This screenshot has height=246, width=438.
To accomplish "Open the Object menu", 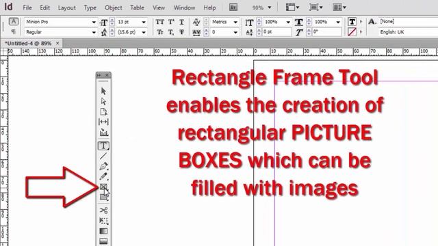I will tap(114, 8).
